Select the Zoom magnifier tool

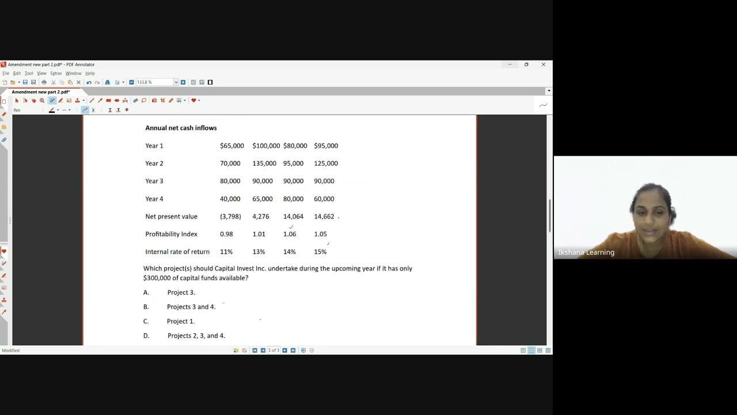tap(42, 100)
